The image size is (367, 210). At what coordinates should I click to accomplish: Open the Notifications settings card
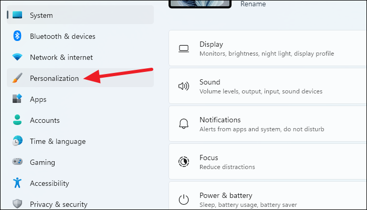tap(268, 123)
